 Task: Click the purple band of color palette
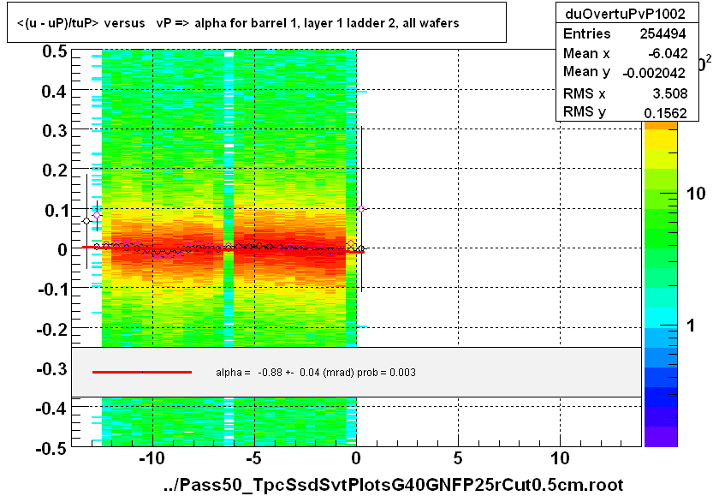tap(661, 436)
